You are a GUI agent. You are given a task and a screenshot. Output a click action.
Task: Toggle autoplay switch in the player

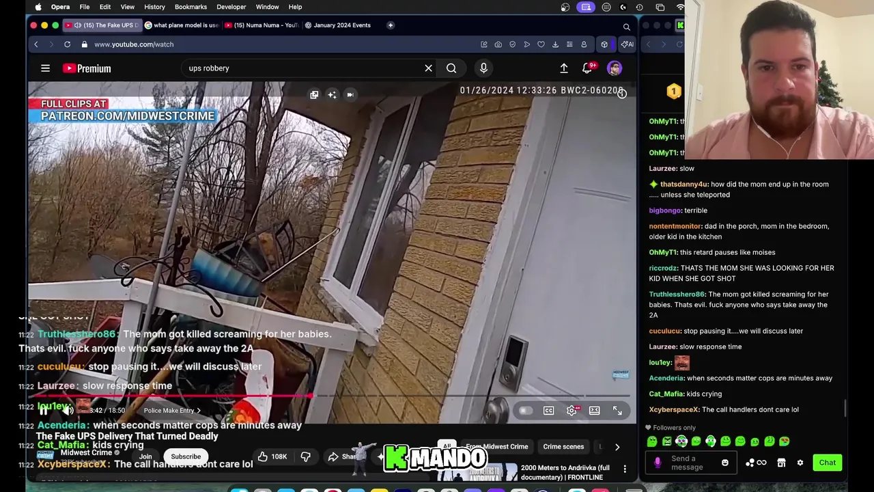(524, 411)
